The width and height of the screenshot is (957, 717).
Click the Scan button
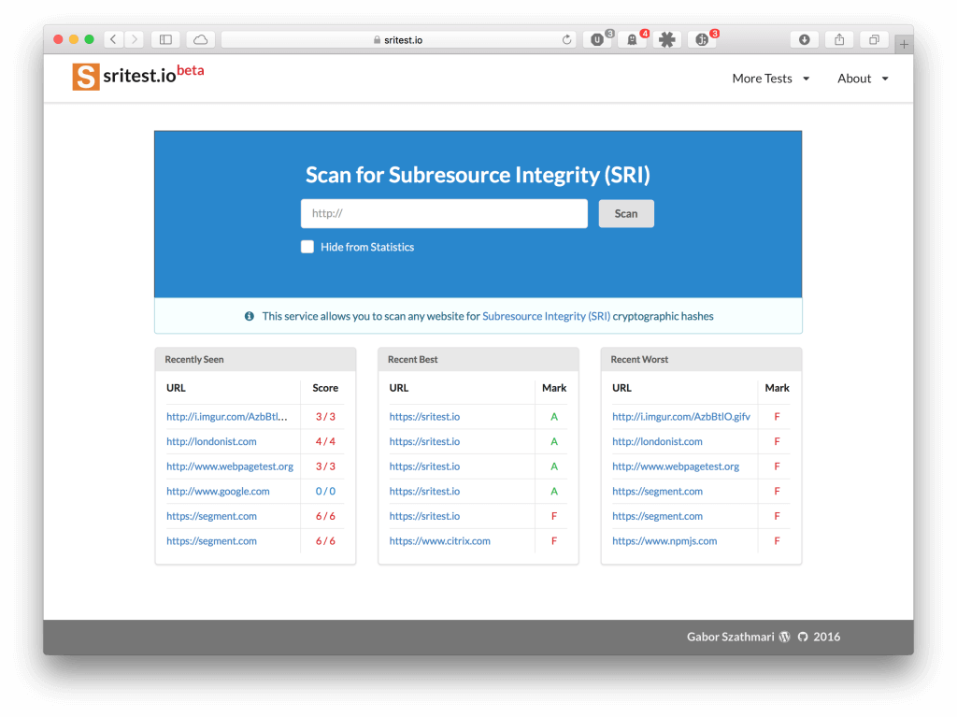(626, 214)
